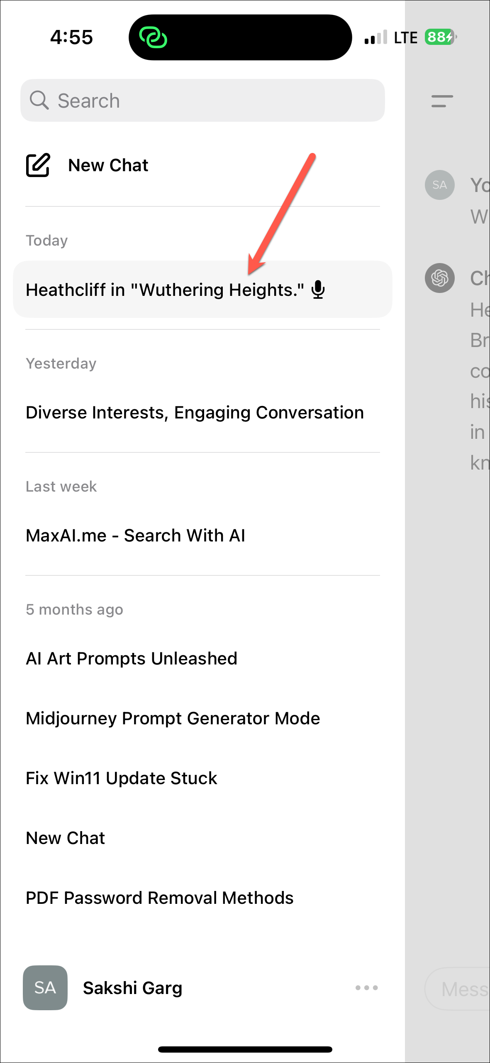The height and width of the screenshot is (1063, 490).
Task: Tap the battery indicator in status bar
Action: [440, 37]
